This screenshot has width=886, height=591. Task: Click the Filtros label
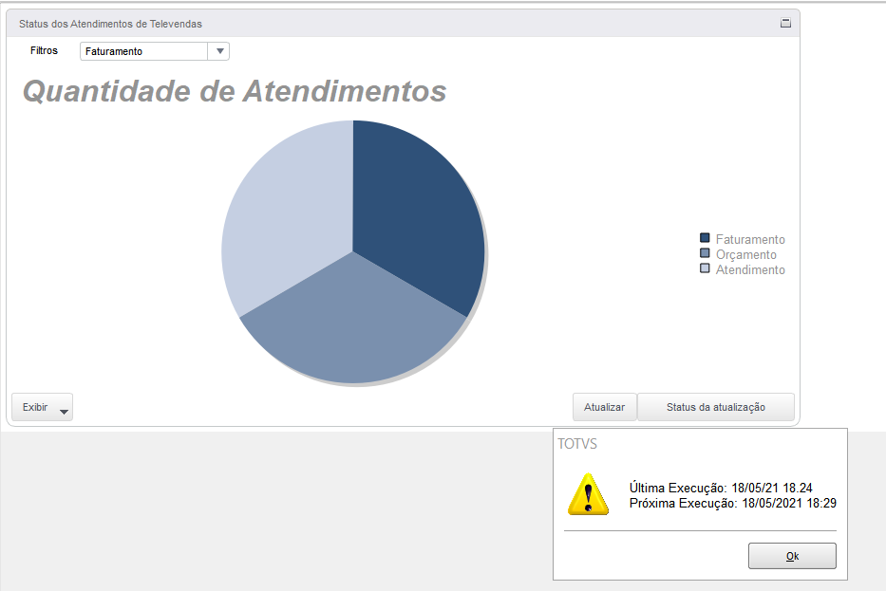pos(44,50)
